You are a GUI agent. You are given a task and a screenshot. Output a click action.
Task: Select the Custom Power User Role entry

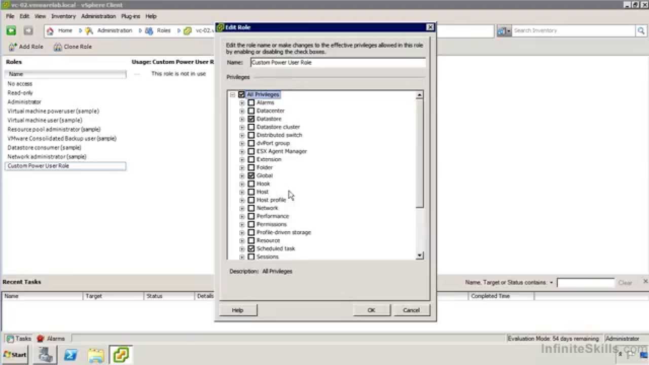tap(65, 166)
